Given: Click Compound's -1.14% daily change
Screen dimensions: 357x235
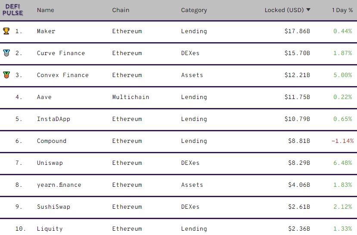Looking at the screenshot, I should (342, 141).
